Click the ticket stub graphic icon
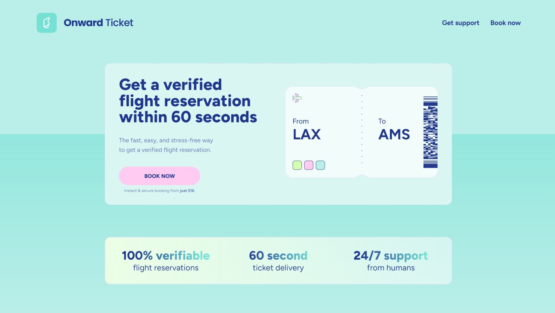 [x=47, y=23]
